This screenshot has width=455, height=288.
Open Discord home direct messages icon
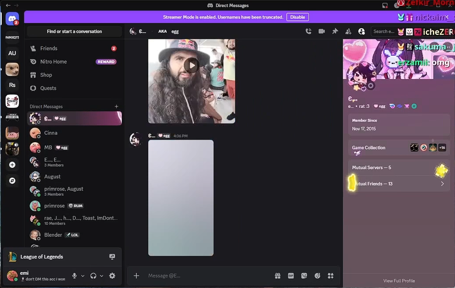click(x=12, y=19)
